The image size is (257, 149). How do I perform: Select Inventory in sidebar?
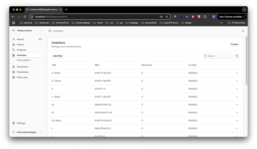[27, 55]
